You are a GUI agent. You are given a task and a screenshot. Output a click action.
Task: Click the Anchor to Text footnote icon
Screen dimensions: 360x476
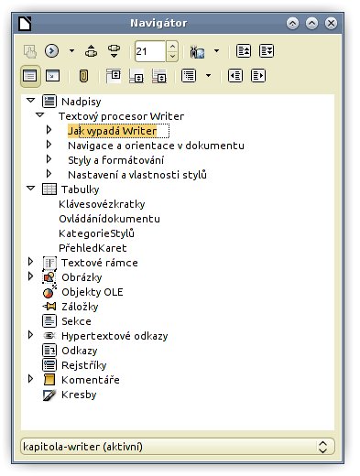coord(159,76)
